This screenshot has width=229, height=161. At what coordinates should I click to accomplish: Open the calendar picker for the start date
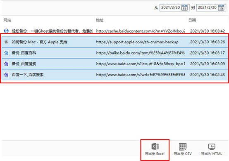tap(184, 8)
